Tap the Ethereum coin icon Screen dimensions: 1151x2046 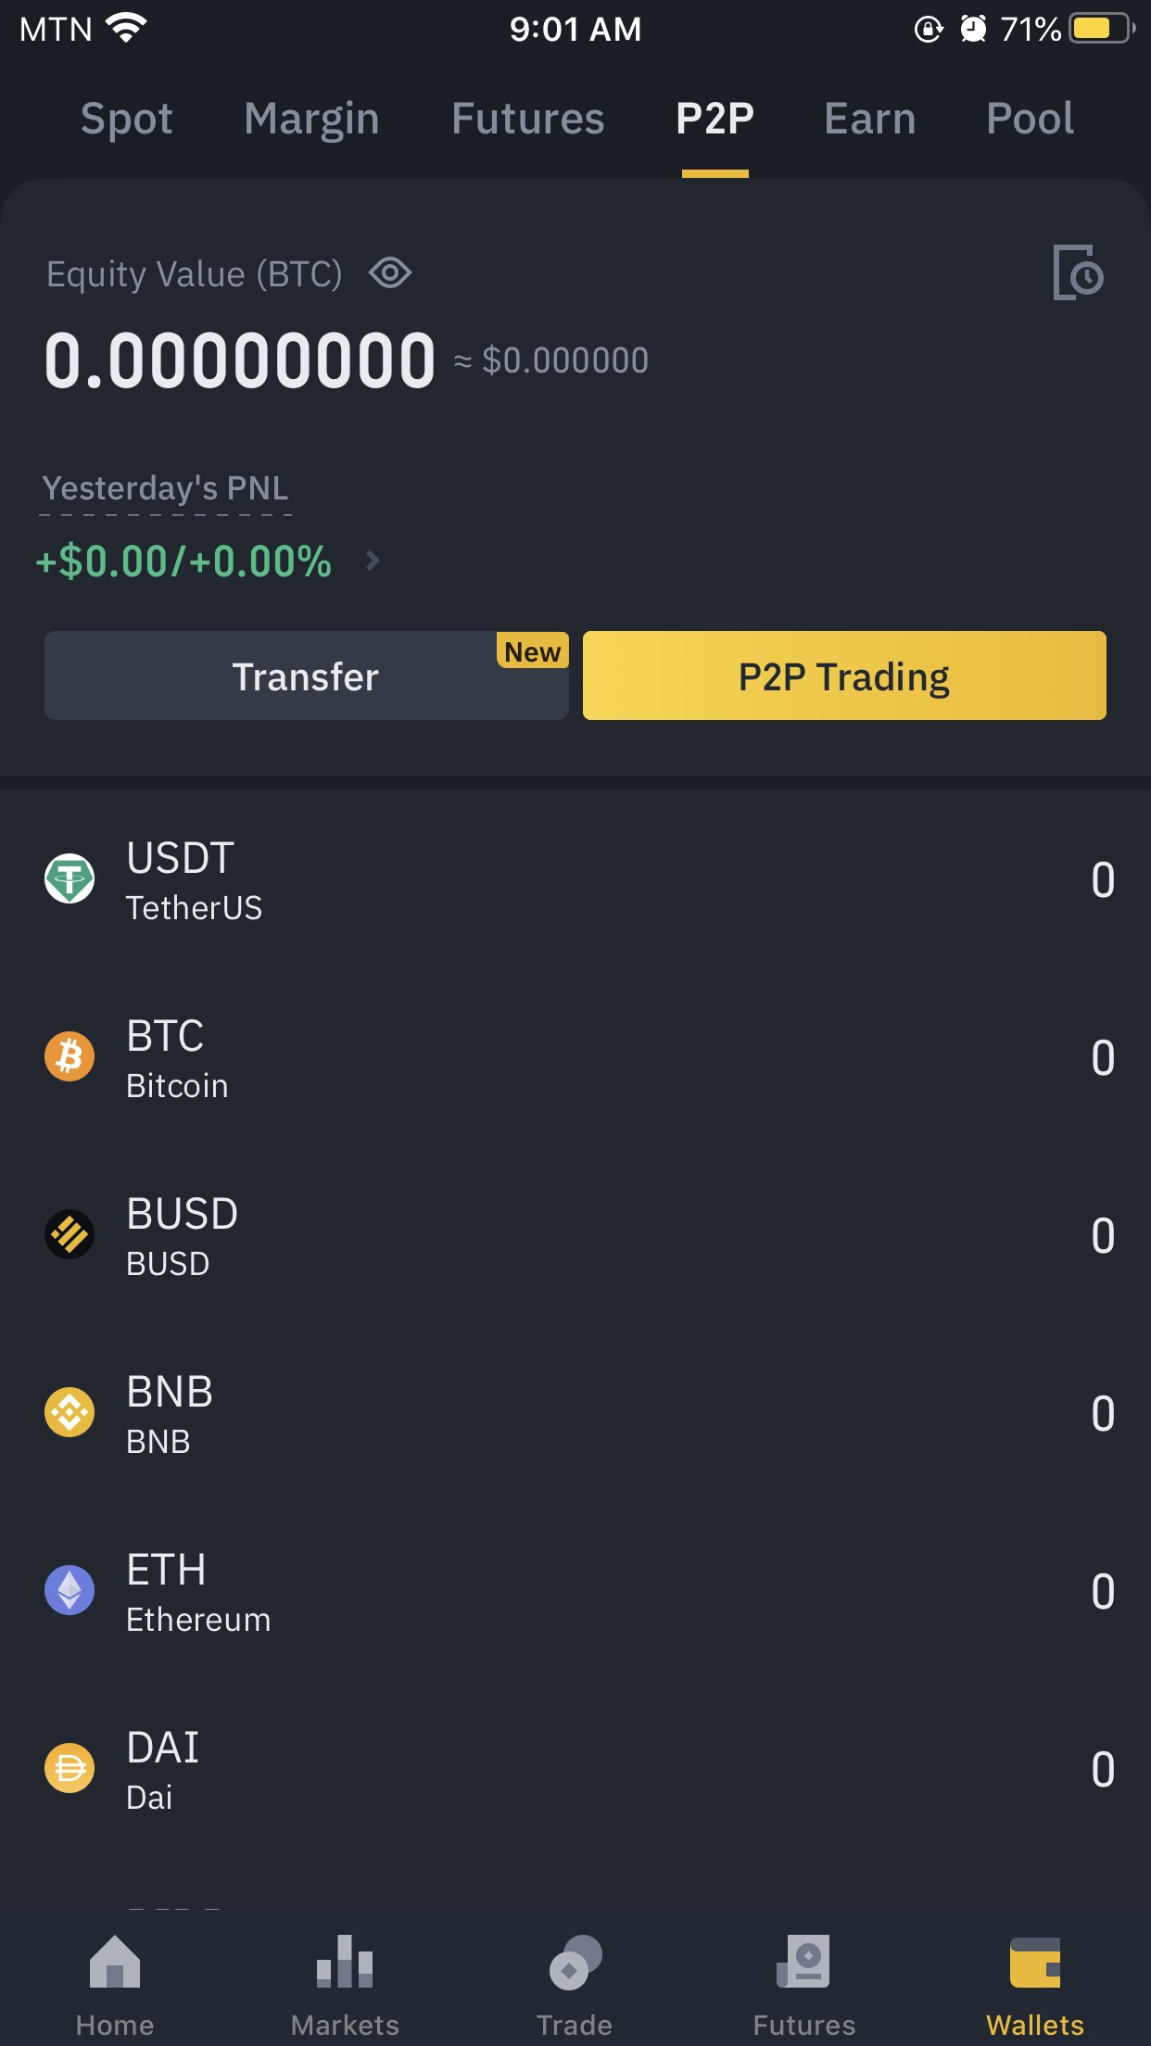click(x=70, y=1590)
